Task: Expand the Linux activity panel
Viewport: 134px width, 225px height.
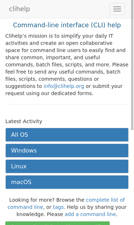Action: (67, 166)
